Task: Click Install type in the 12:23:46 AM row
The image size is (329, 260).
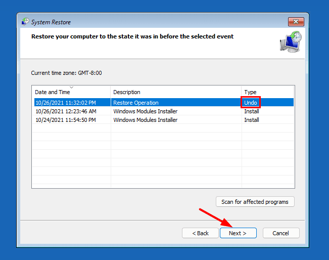Action: point(251,111)
